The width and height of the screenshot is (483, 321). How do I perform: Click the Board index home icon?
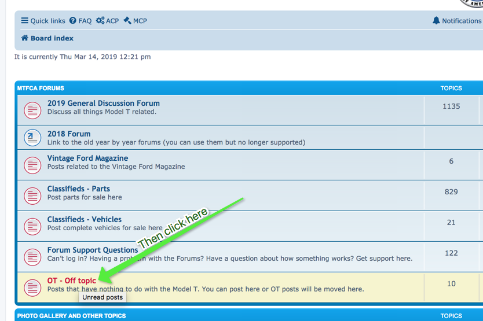[25, 38]
